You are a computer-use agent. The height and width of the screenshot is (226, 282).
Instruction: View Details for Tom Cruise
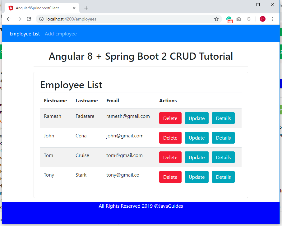click(x=223, y=157)
